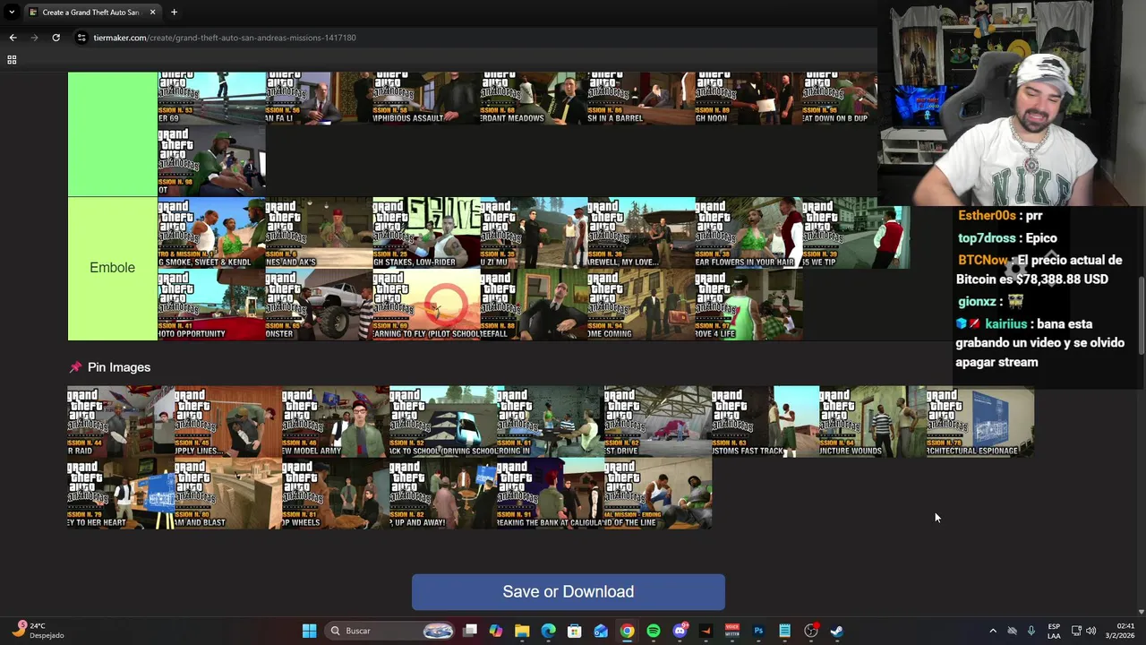Click the microphone tray icon
Screen dimensions: 1146x645
1031,631
